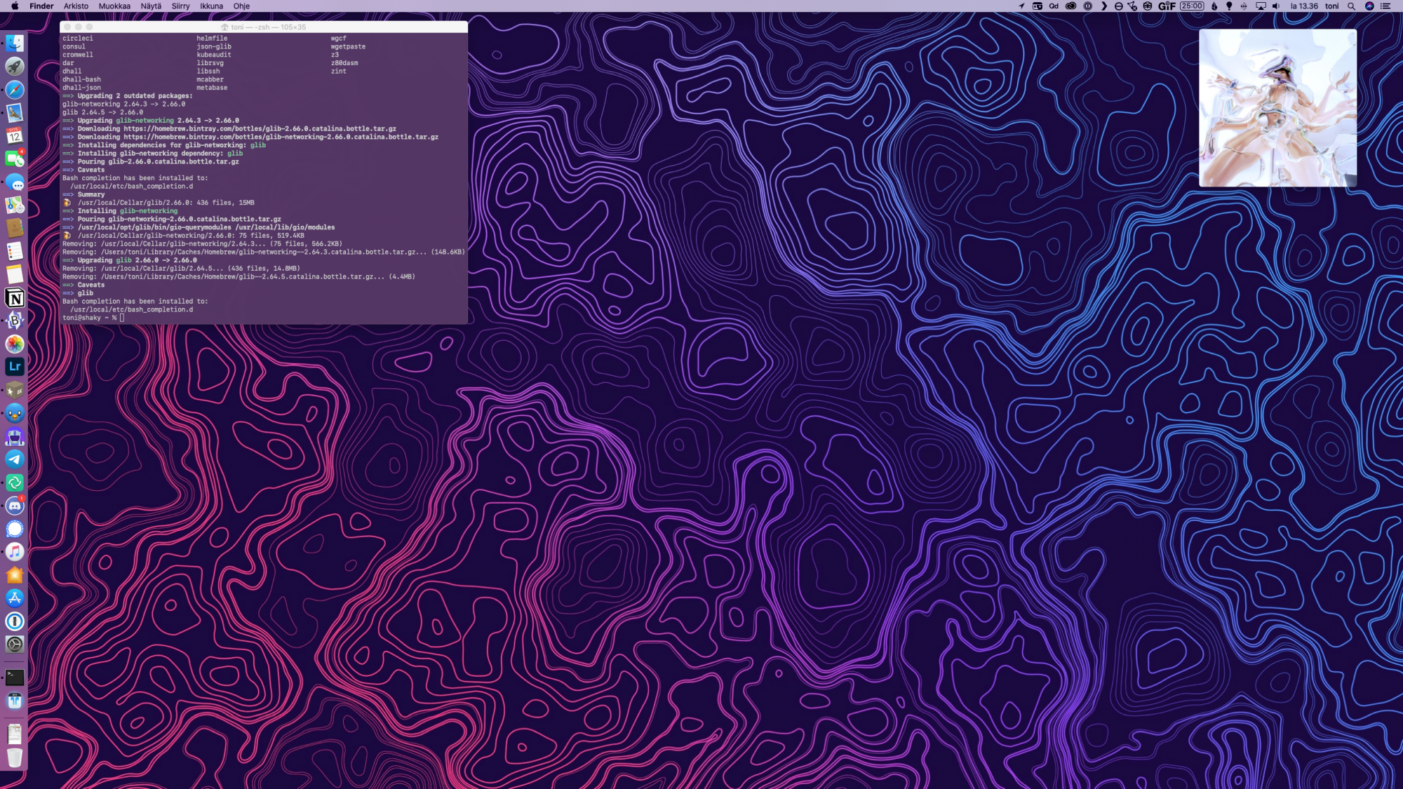Viewport: 1403px width, 789px height.
Task: Open the AirPlay display menu
Action: [1260, 6]
